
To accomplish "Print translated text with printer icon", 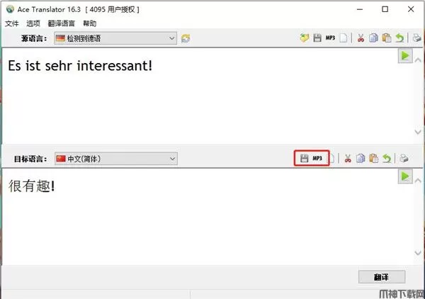I will point(404,158).
